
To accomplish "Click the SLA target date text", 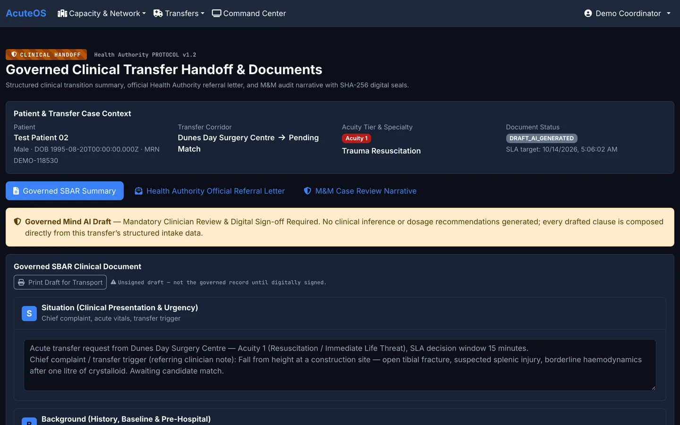I will point(561,149).
